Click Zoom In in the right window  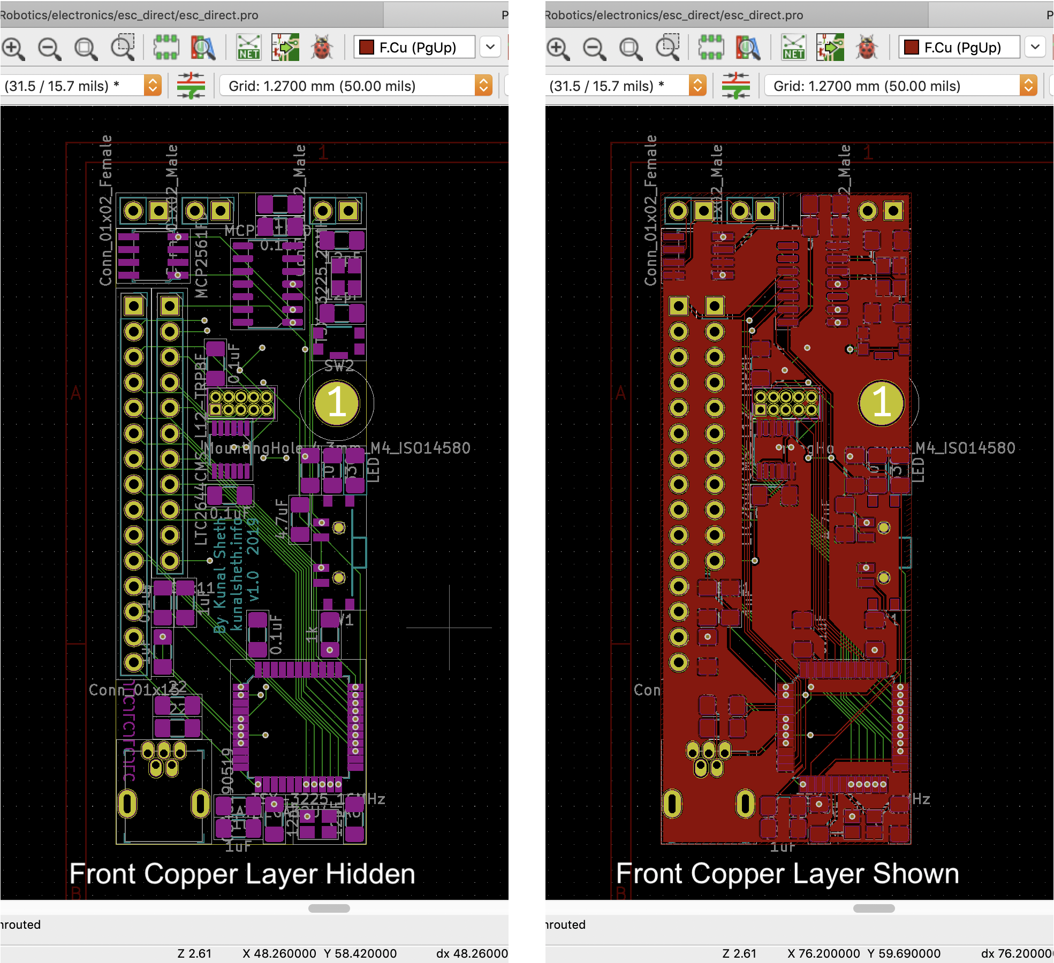coord(558,48)
